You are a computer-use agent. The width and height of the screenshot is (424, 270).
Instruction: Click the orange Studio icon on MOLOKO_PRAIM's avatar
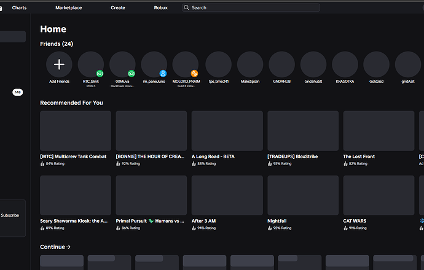pos(194,74)
